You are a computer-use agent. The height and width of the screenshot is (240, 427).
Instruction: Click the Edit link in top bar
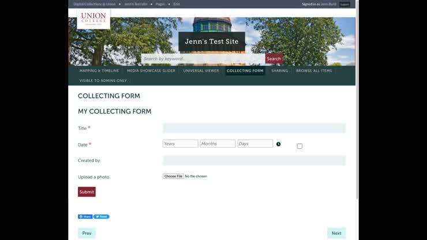(177, 4)
